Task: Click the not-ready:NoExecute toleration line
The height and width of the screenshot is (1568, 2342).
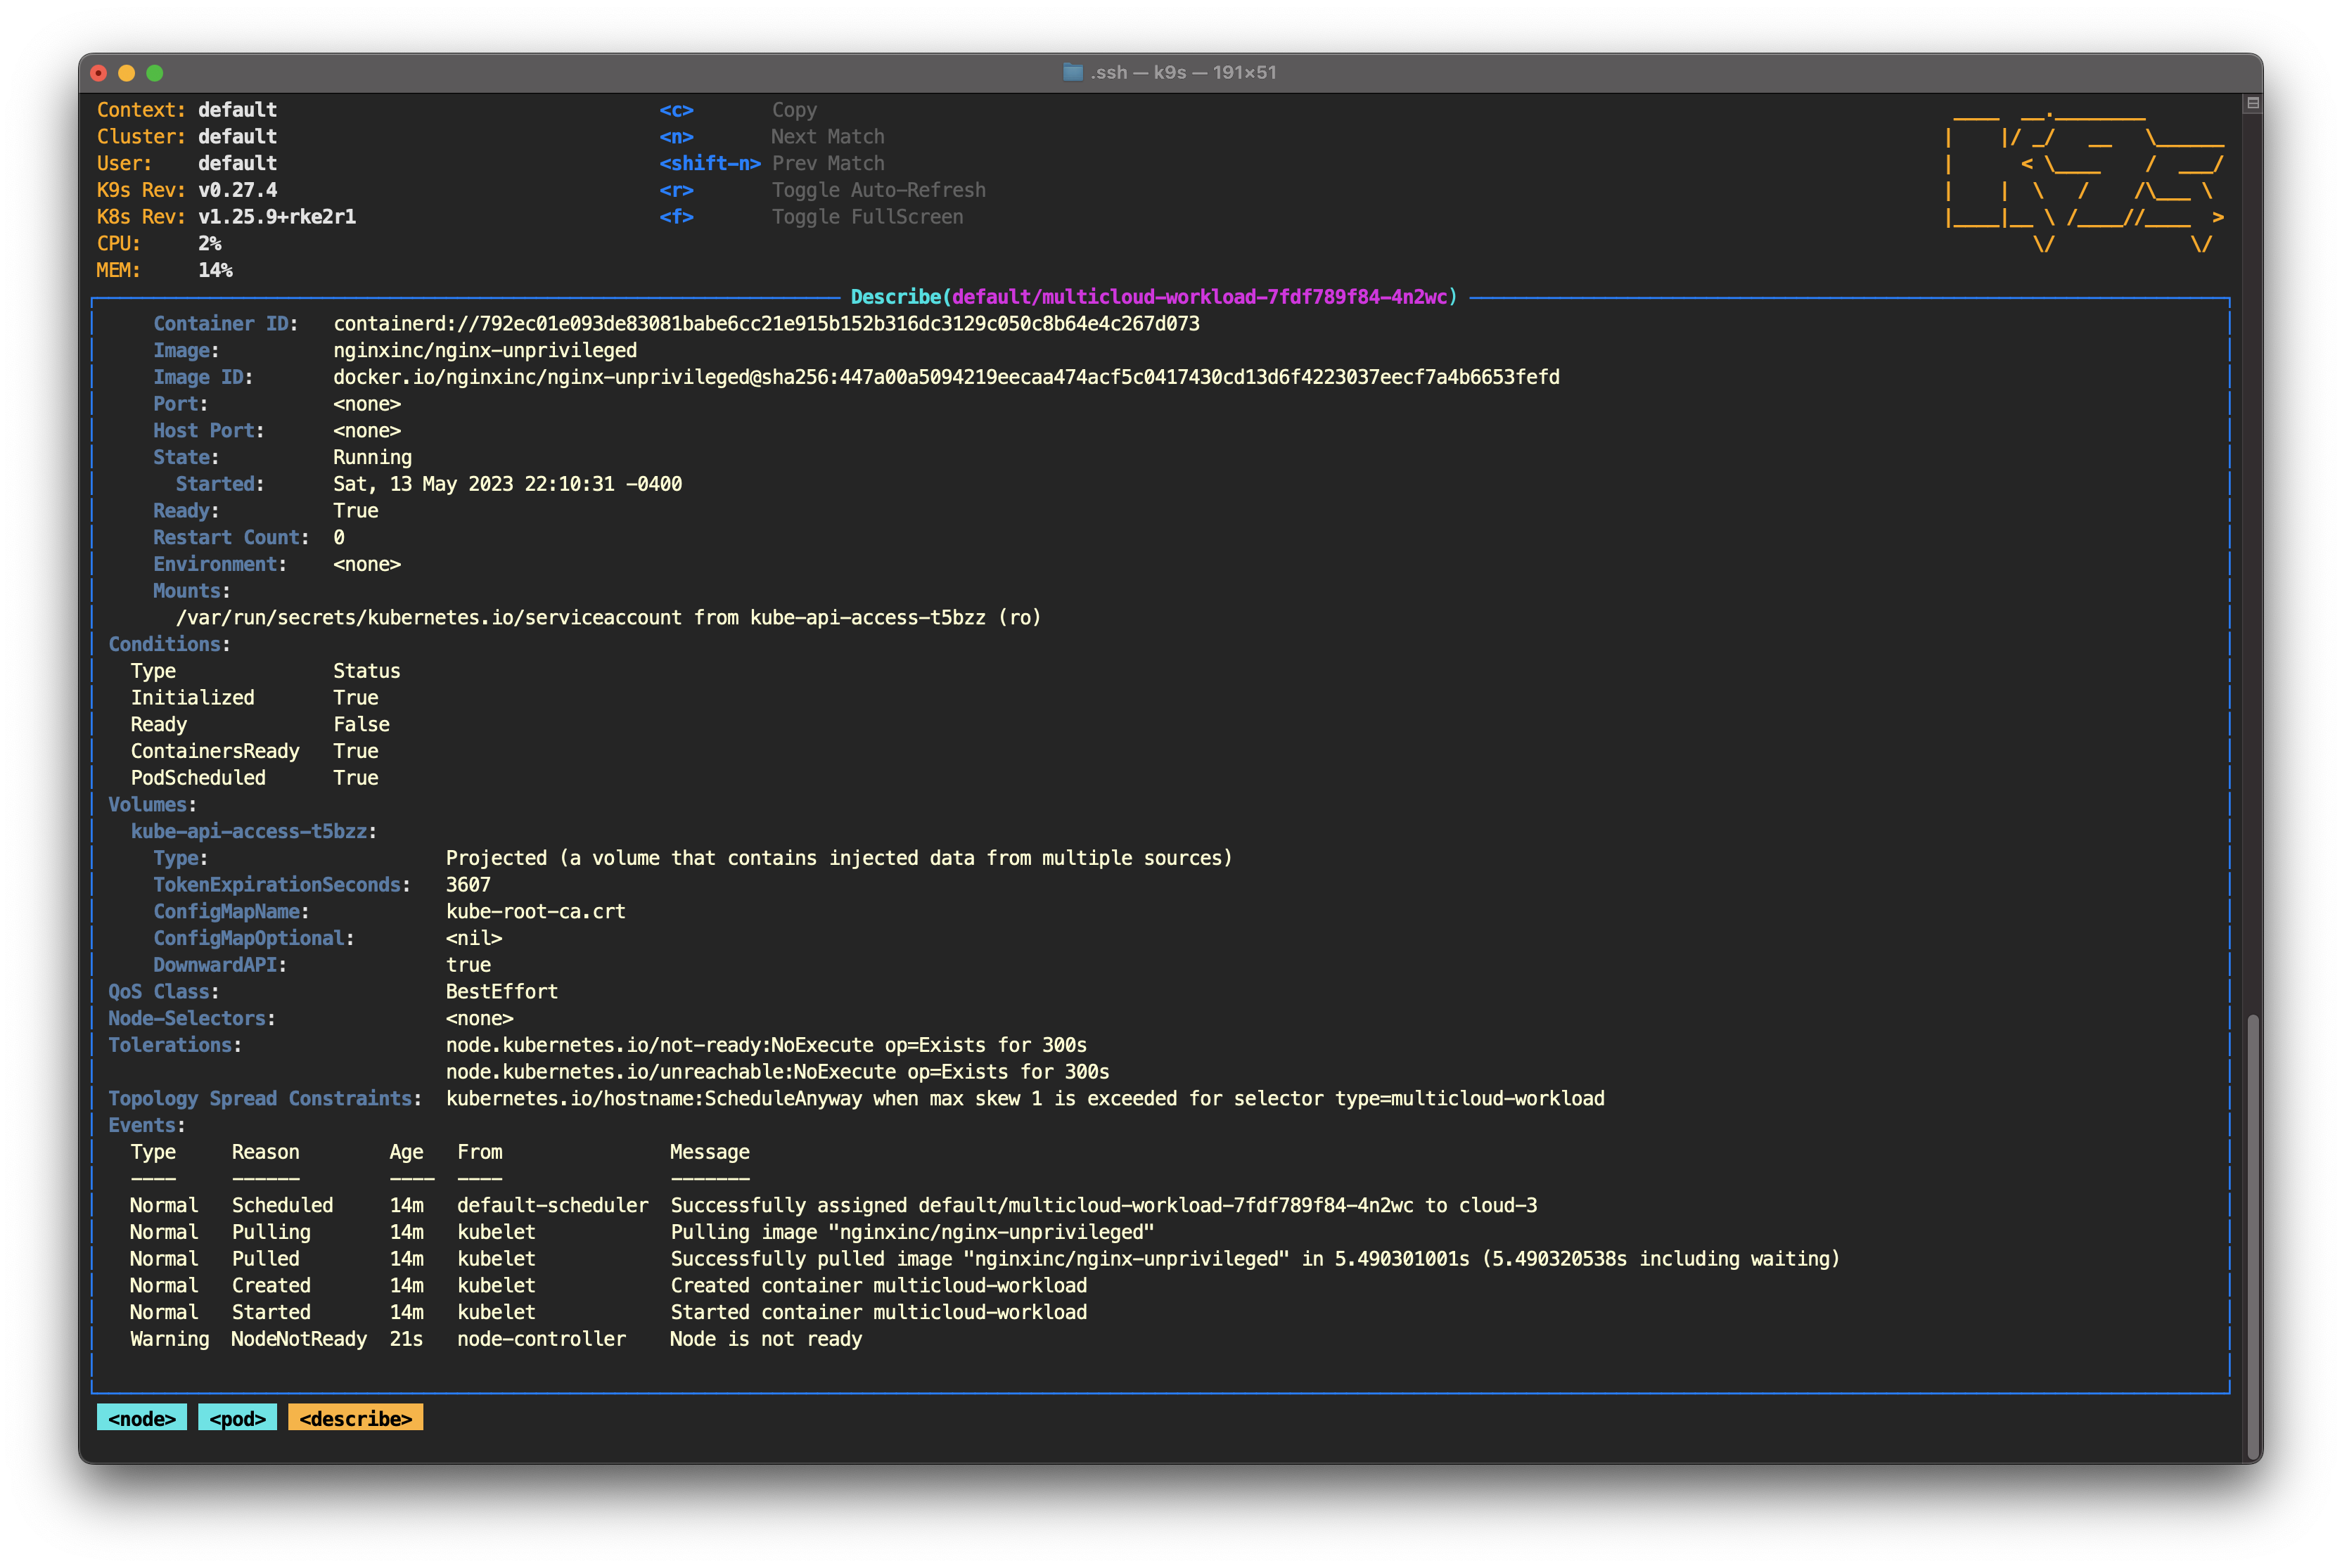Action: [766, 1045]
